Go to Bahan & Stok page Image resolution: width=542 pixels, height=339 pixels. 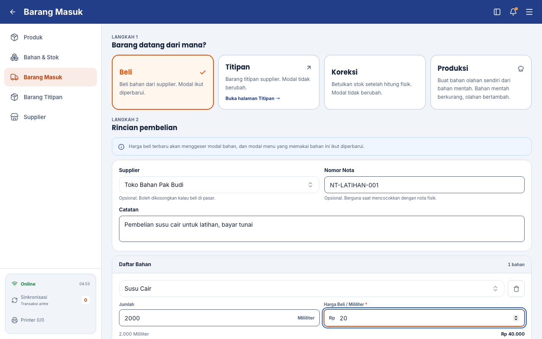coord(51,57)
